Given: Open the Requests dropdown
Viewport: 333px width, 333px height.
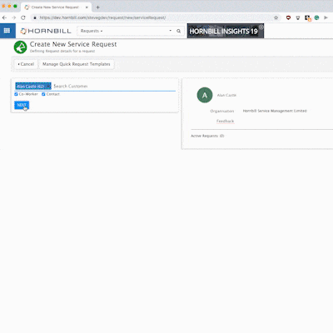Looking at the screenshot, I should click(x=92, y=31).
